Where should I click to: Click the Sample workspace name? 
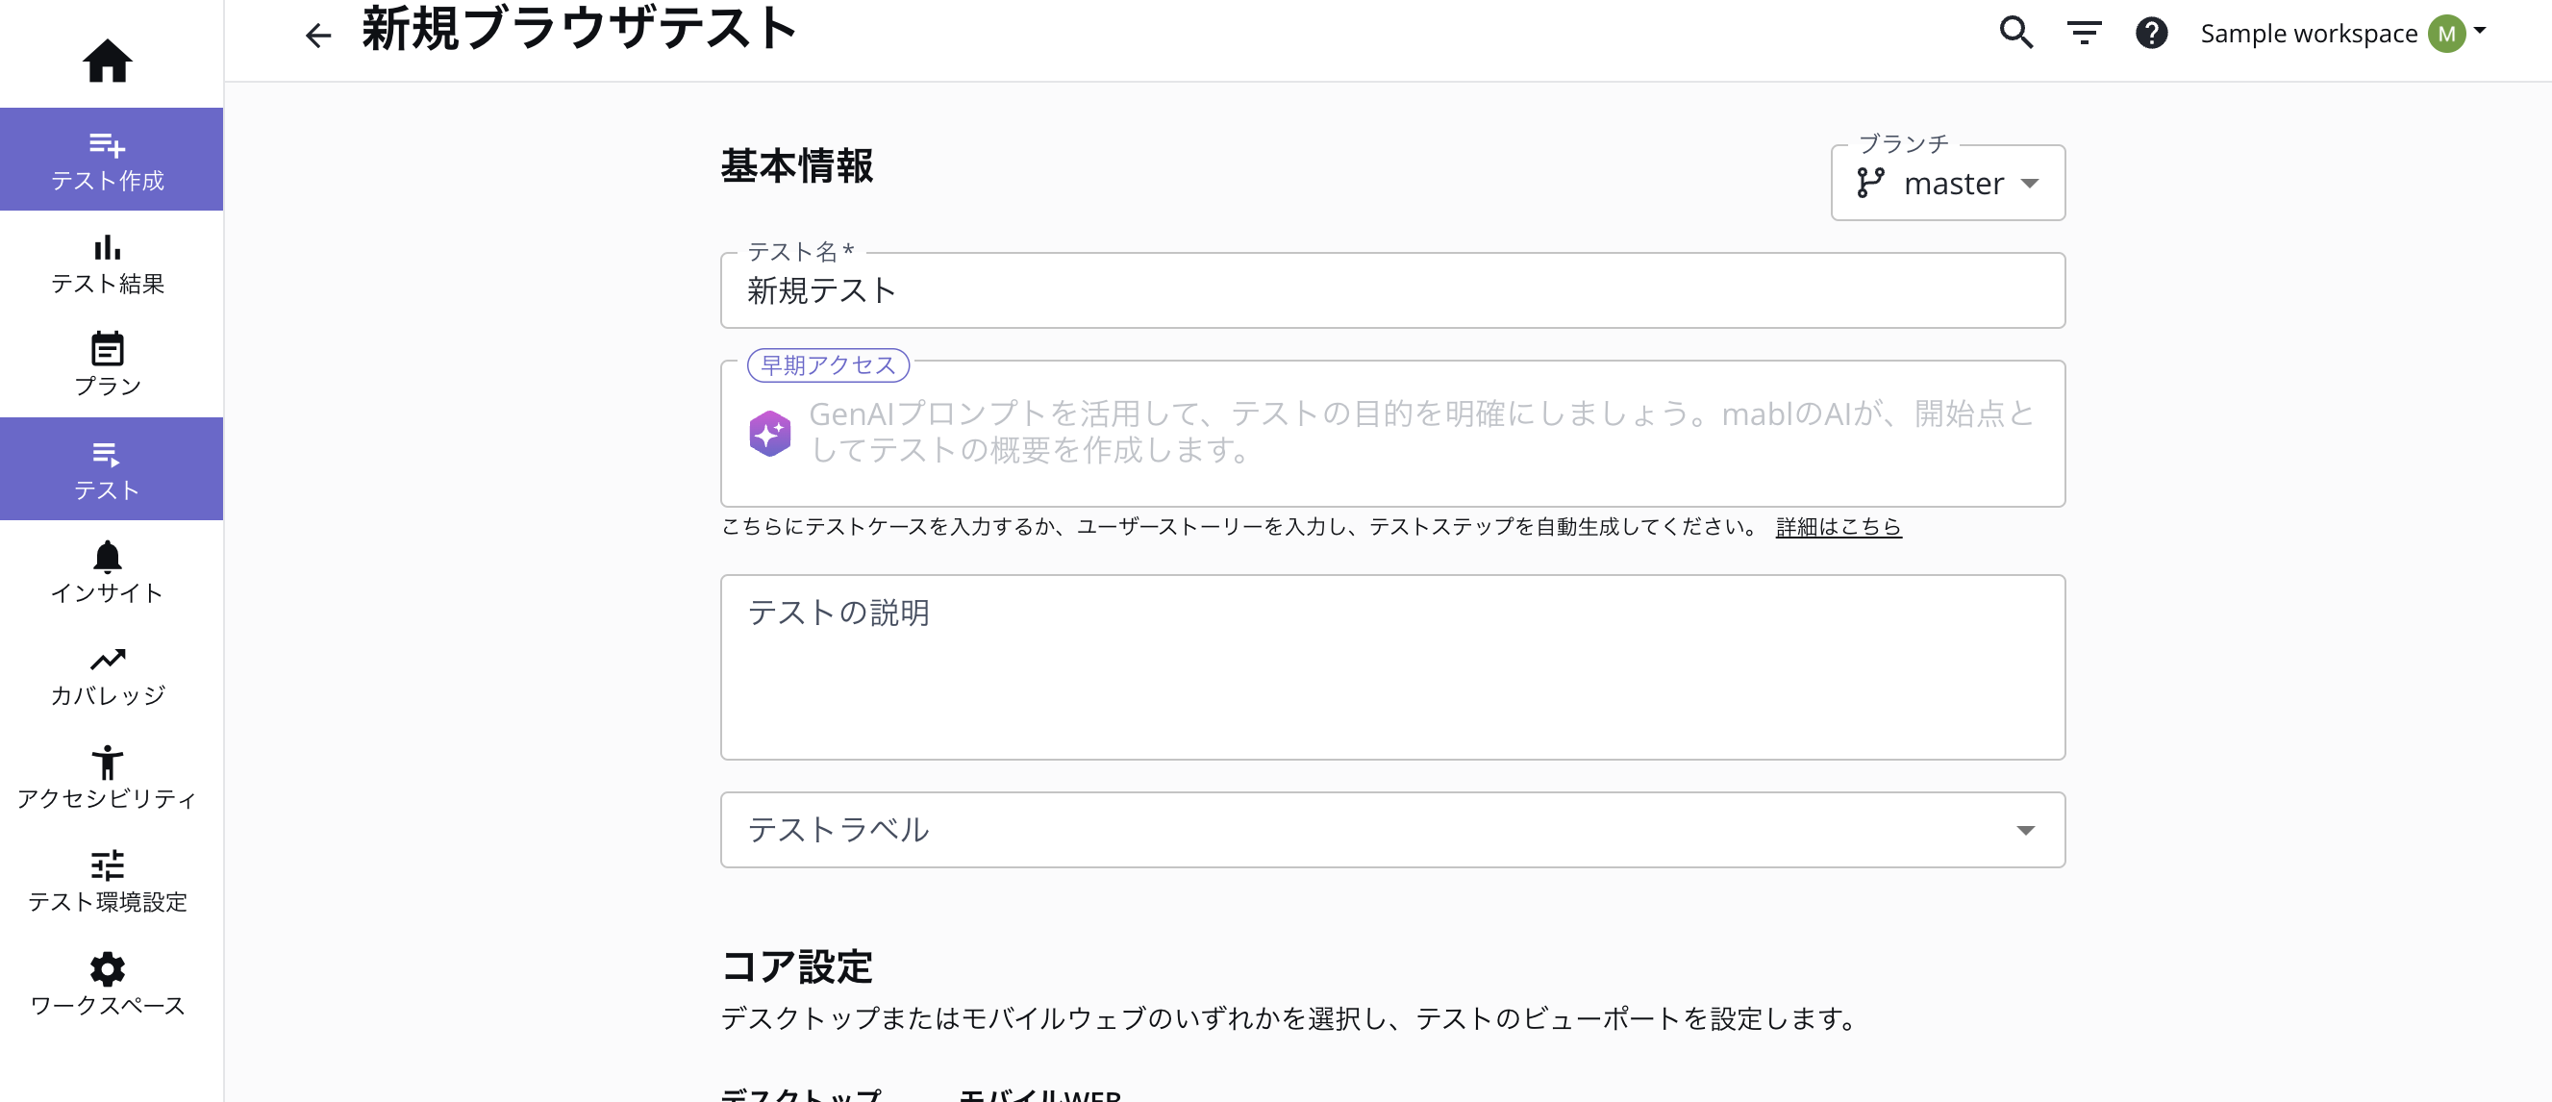click(2309, 34)
